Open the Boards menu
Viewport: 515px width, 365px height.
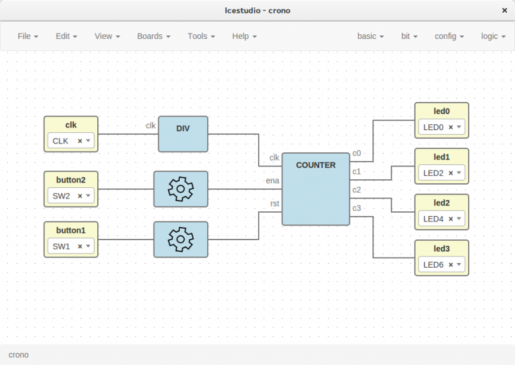154,36
